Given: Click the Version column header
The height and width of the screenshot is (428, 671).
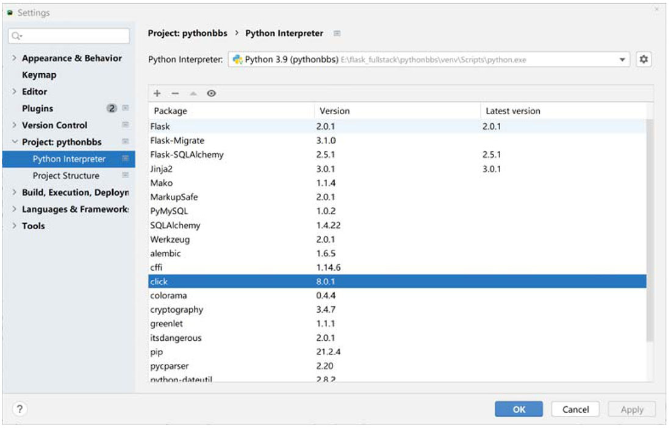Looking at the screenshot, I should [x=398, y=111].
